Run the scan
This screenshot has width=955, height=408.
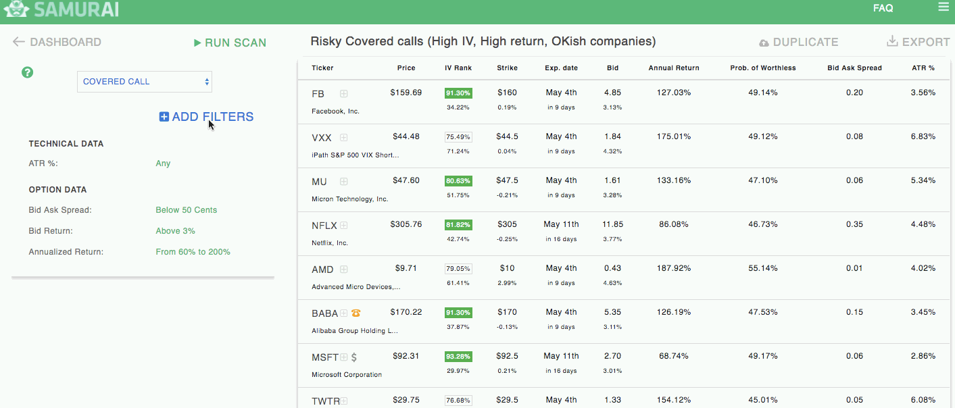tap(230, 43)
